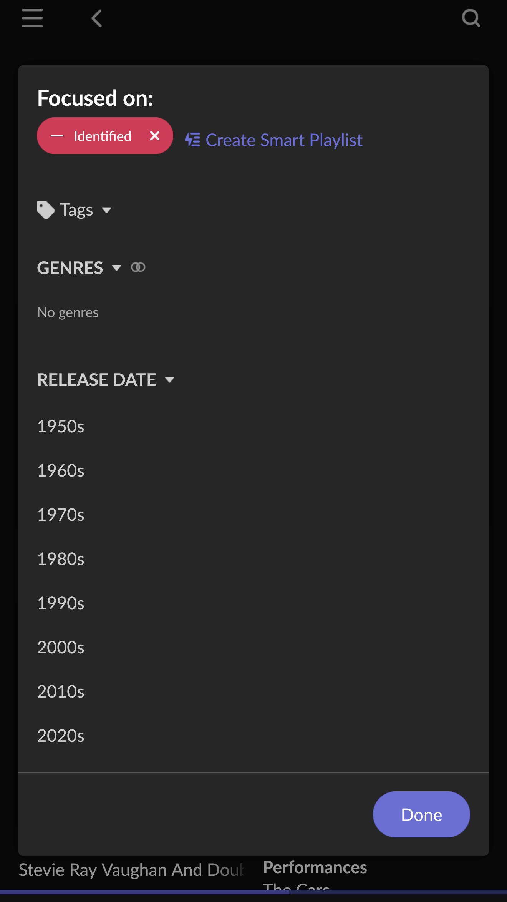The height and width of the screenshot is (902, 507).
Task: Toggle the minus on Identified filter
Action: point(57,136)
